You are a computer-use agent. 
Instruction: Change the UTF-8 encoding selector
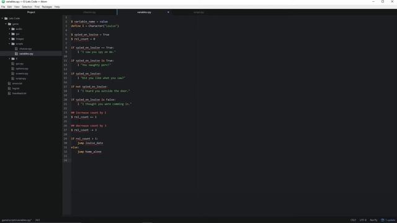click(x=363, y=221)
